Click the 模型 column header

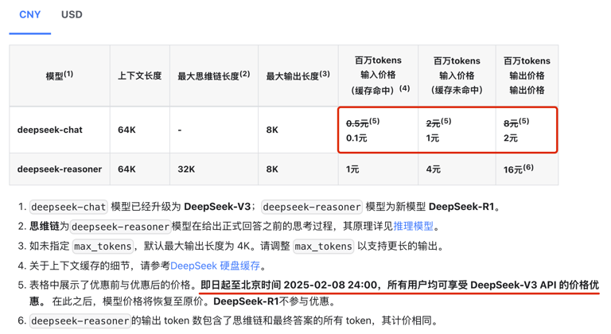(60, 76)
